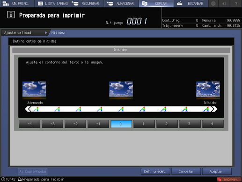242x182 pixels.
Task: Click the Aj.CopiaPrueba button
Action: pyautogui.click(x=33, y=172)
